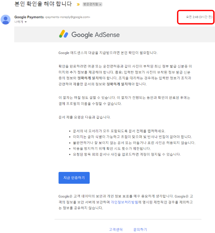Click the bullet starting 악용을 방지하기 위해

112,149
